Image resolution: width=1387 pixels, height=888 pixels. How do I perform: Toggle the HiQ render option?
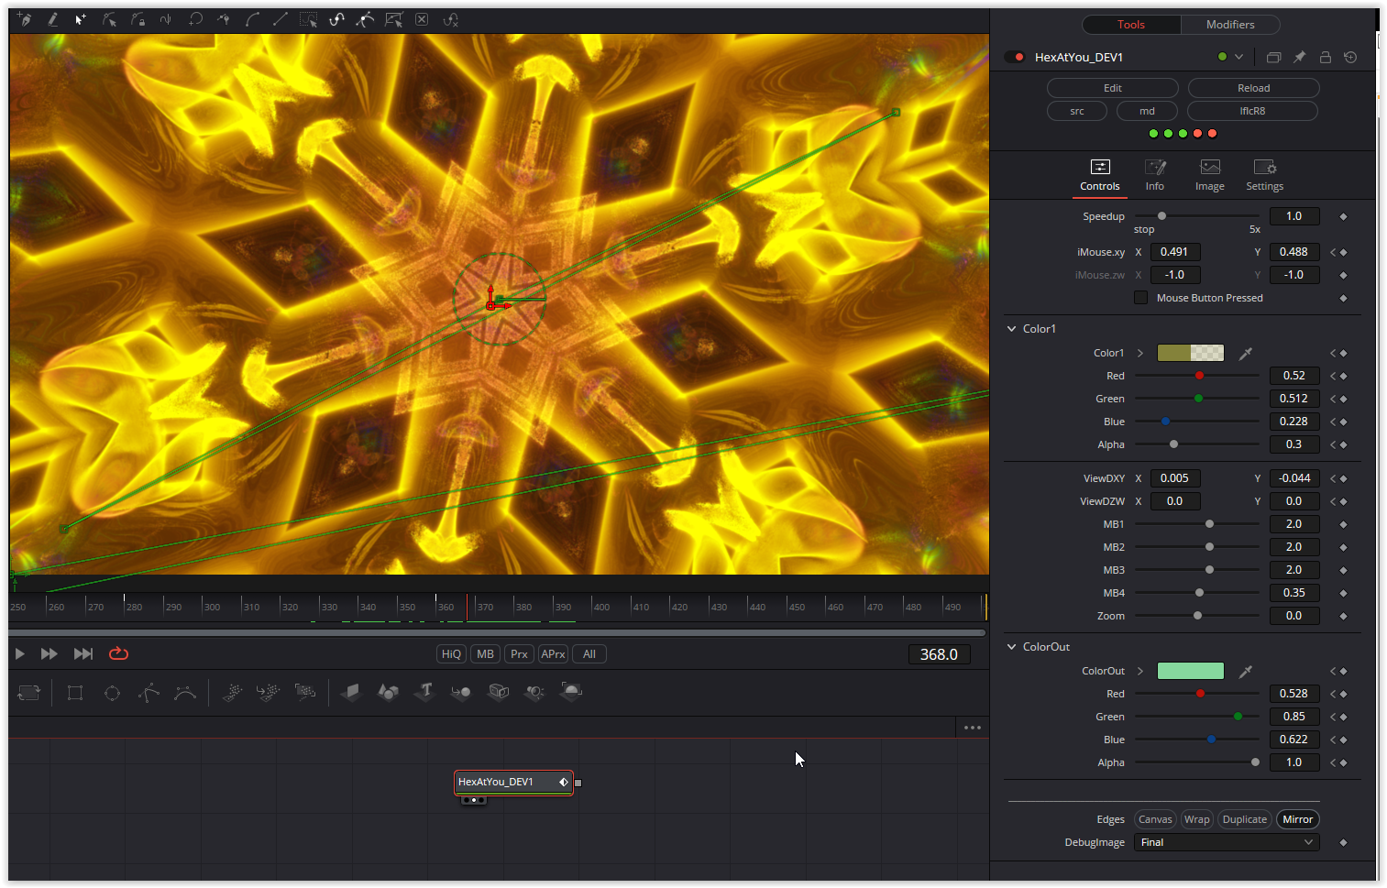[x=451, y=654]
